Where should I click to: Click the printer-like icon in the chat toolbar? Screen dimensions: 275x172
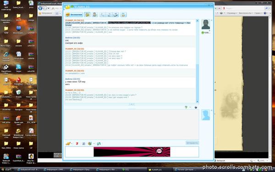pos(115,15)
